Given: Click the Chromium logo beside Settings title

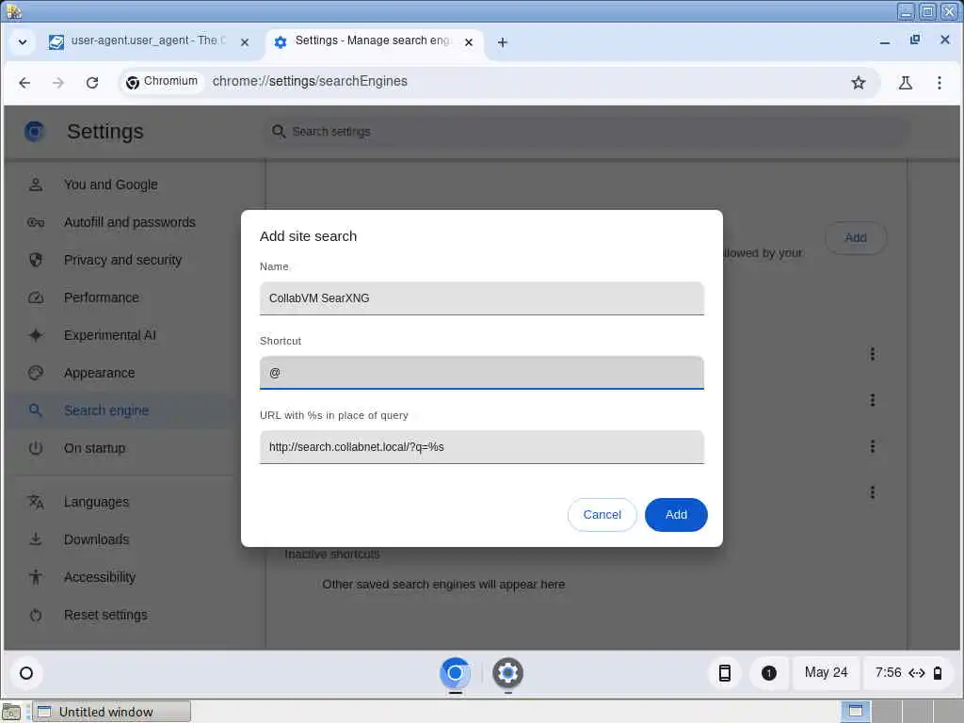Looking at the screenshot, I should (35, 132).
